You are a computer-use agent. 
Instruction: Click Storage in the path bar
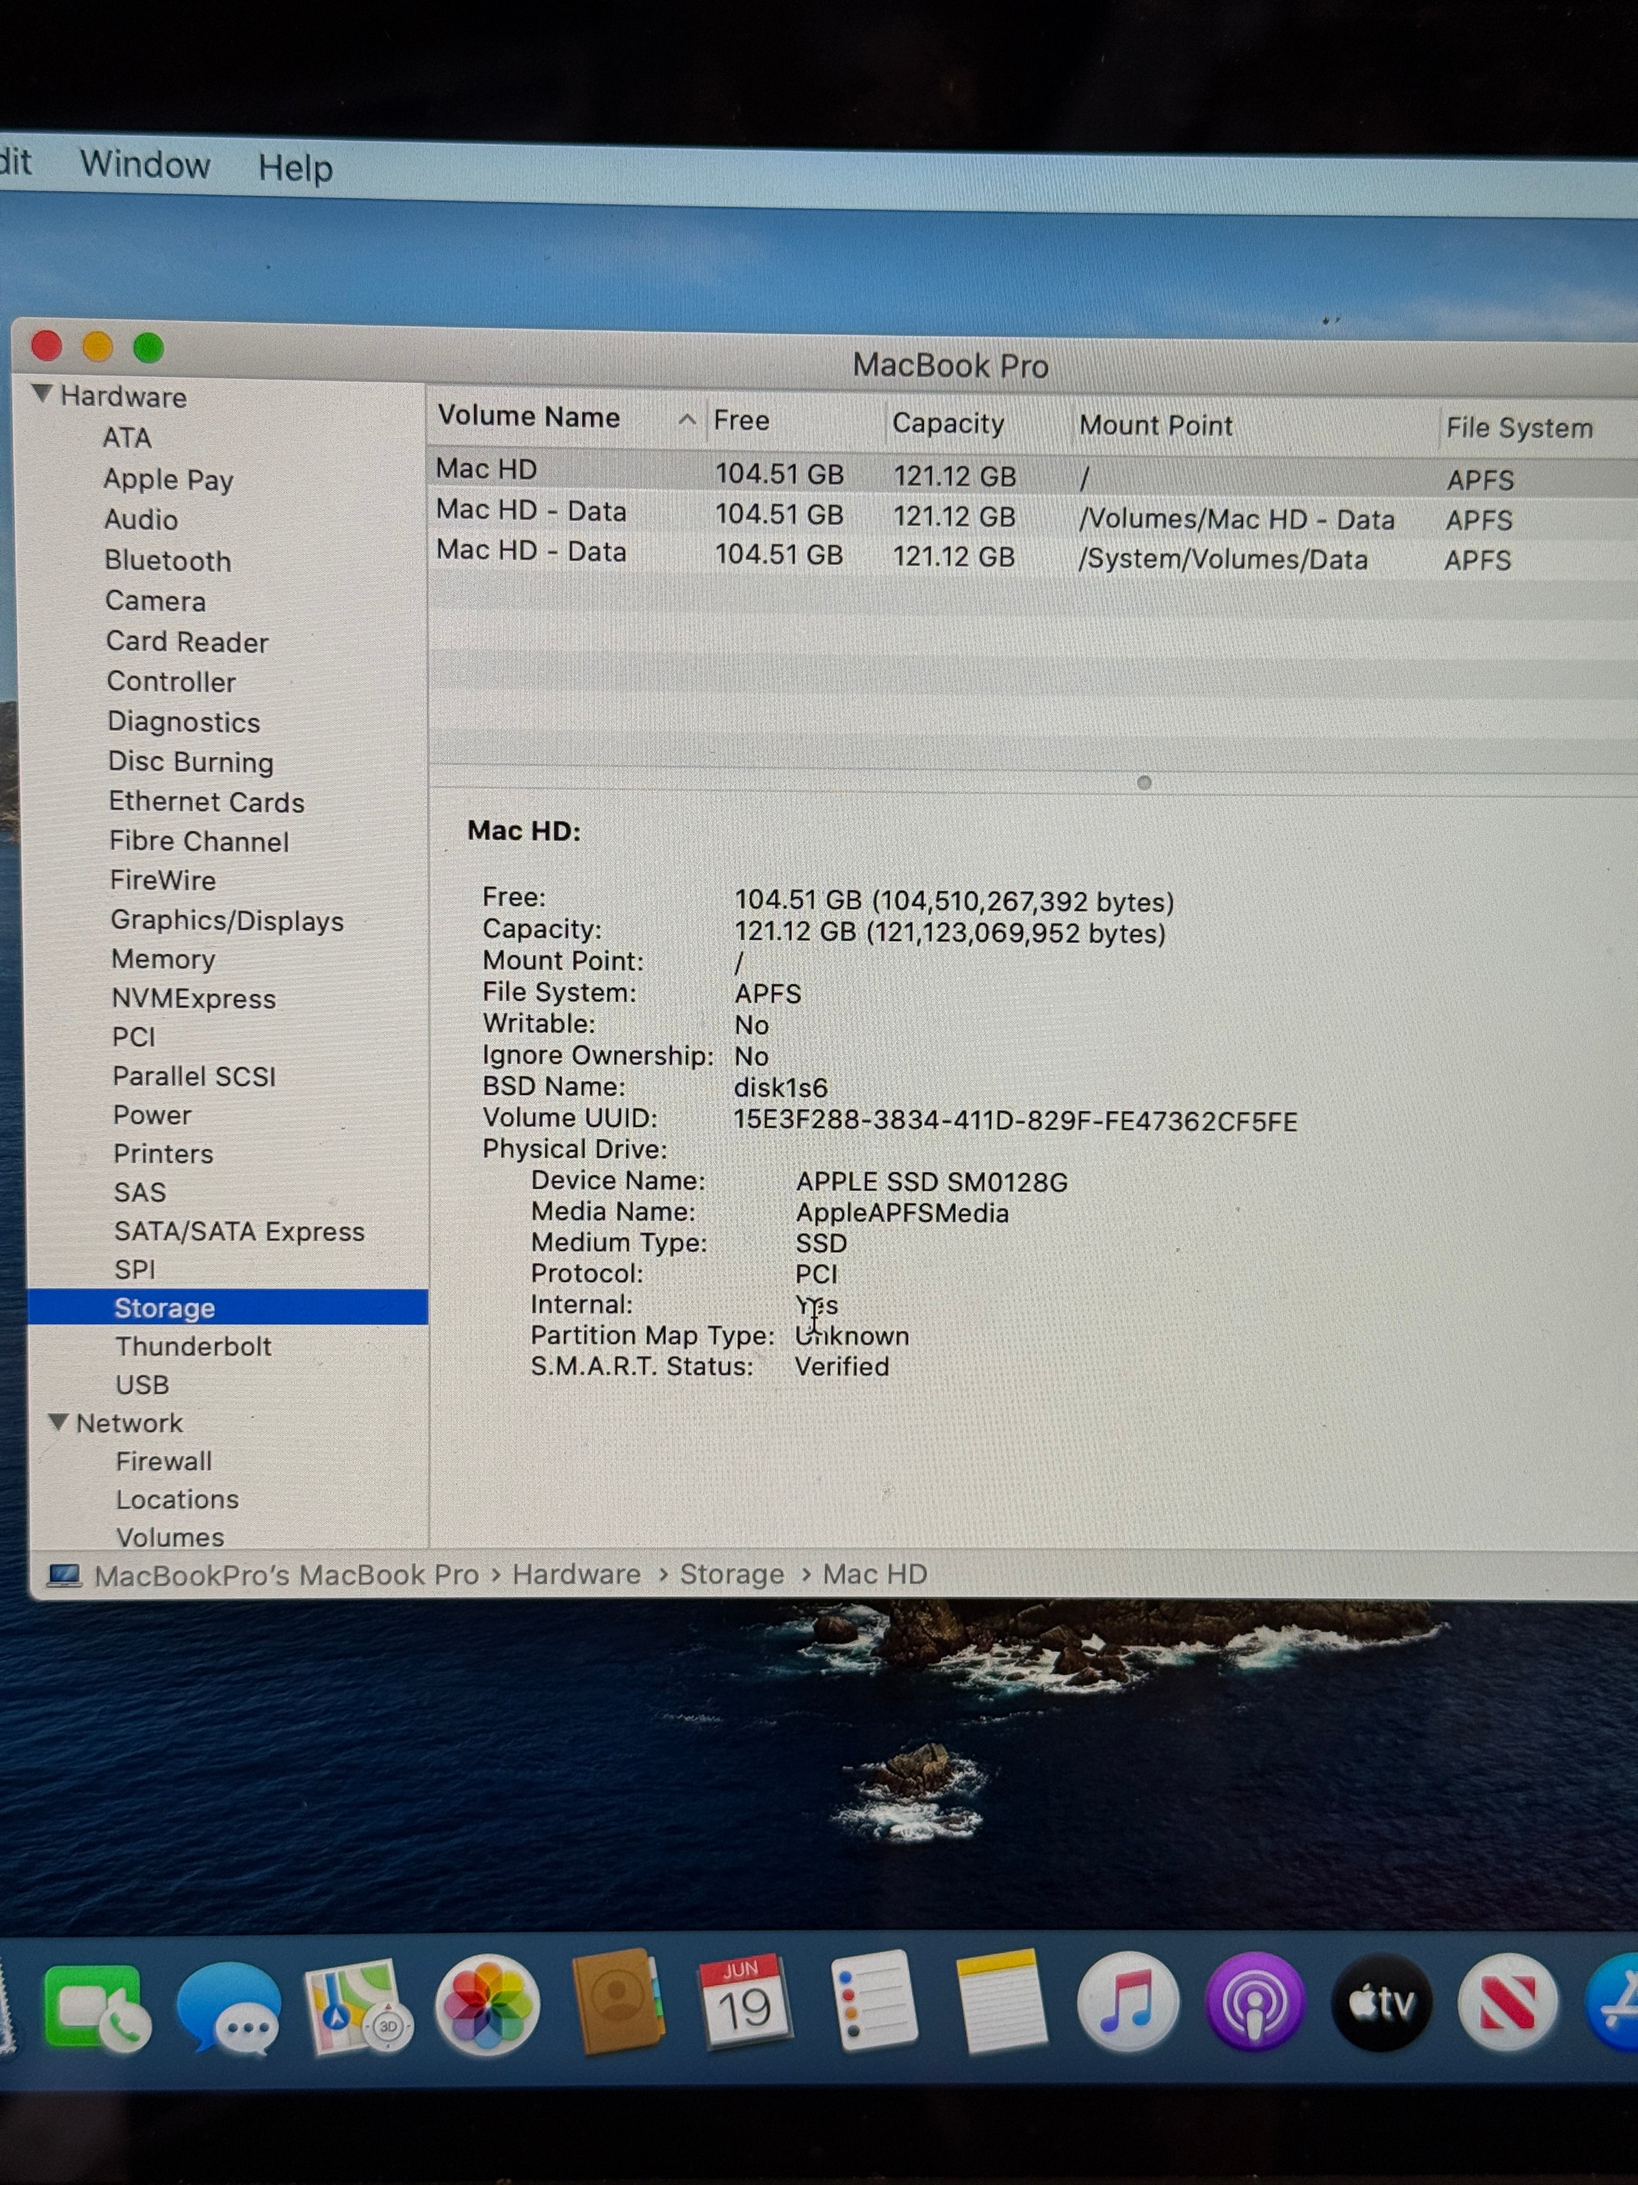(732, 1574)
